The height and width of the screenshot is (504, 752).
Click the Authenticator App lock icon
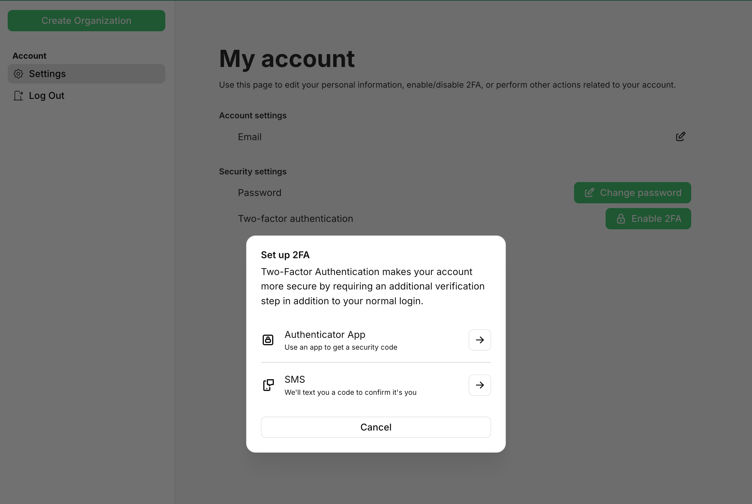268,340
